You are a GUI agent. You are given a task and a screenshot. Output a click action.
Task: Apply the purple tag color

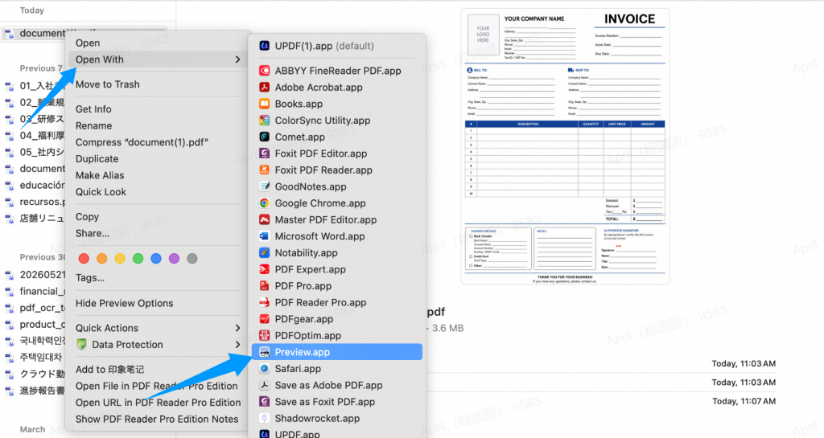(174, 258)
